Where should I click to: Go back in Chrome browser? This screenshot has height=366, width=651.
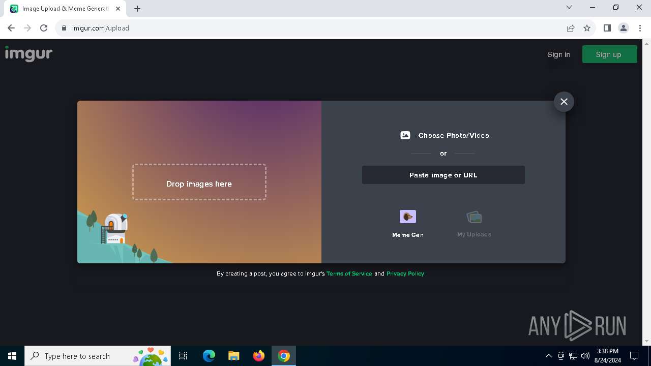click(x=11, y=28)
